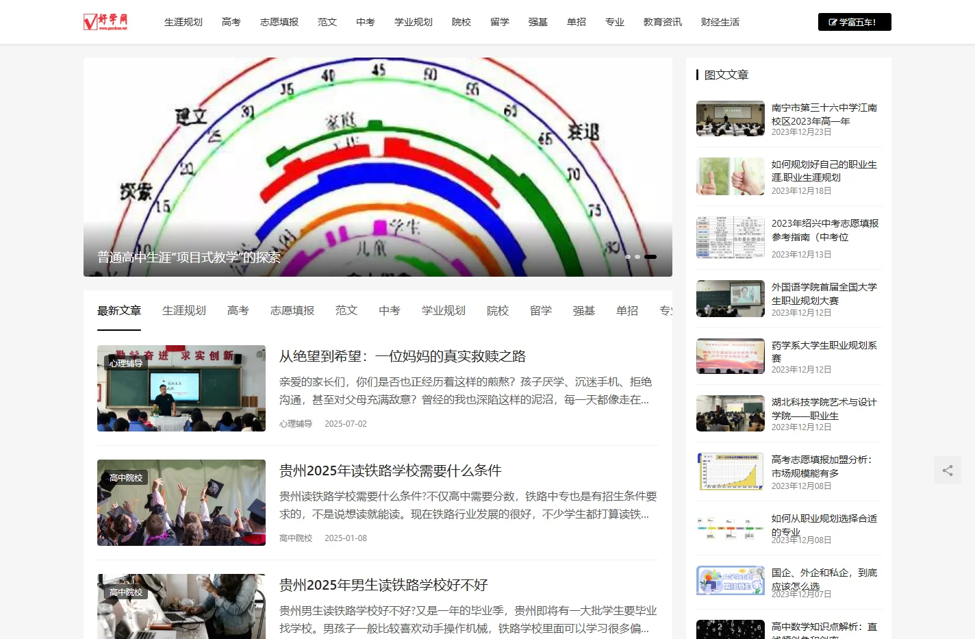The width and height of the screenshot is (975, 639).
Task: Switch to 生涯规划 article tab
Action: (184, 310)
